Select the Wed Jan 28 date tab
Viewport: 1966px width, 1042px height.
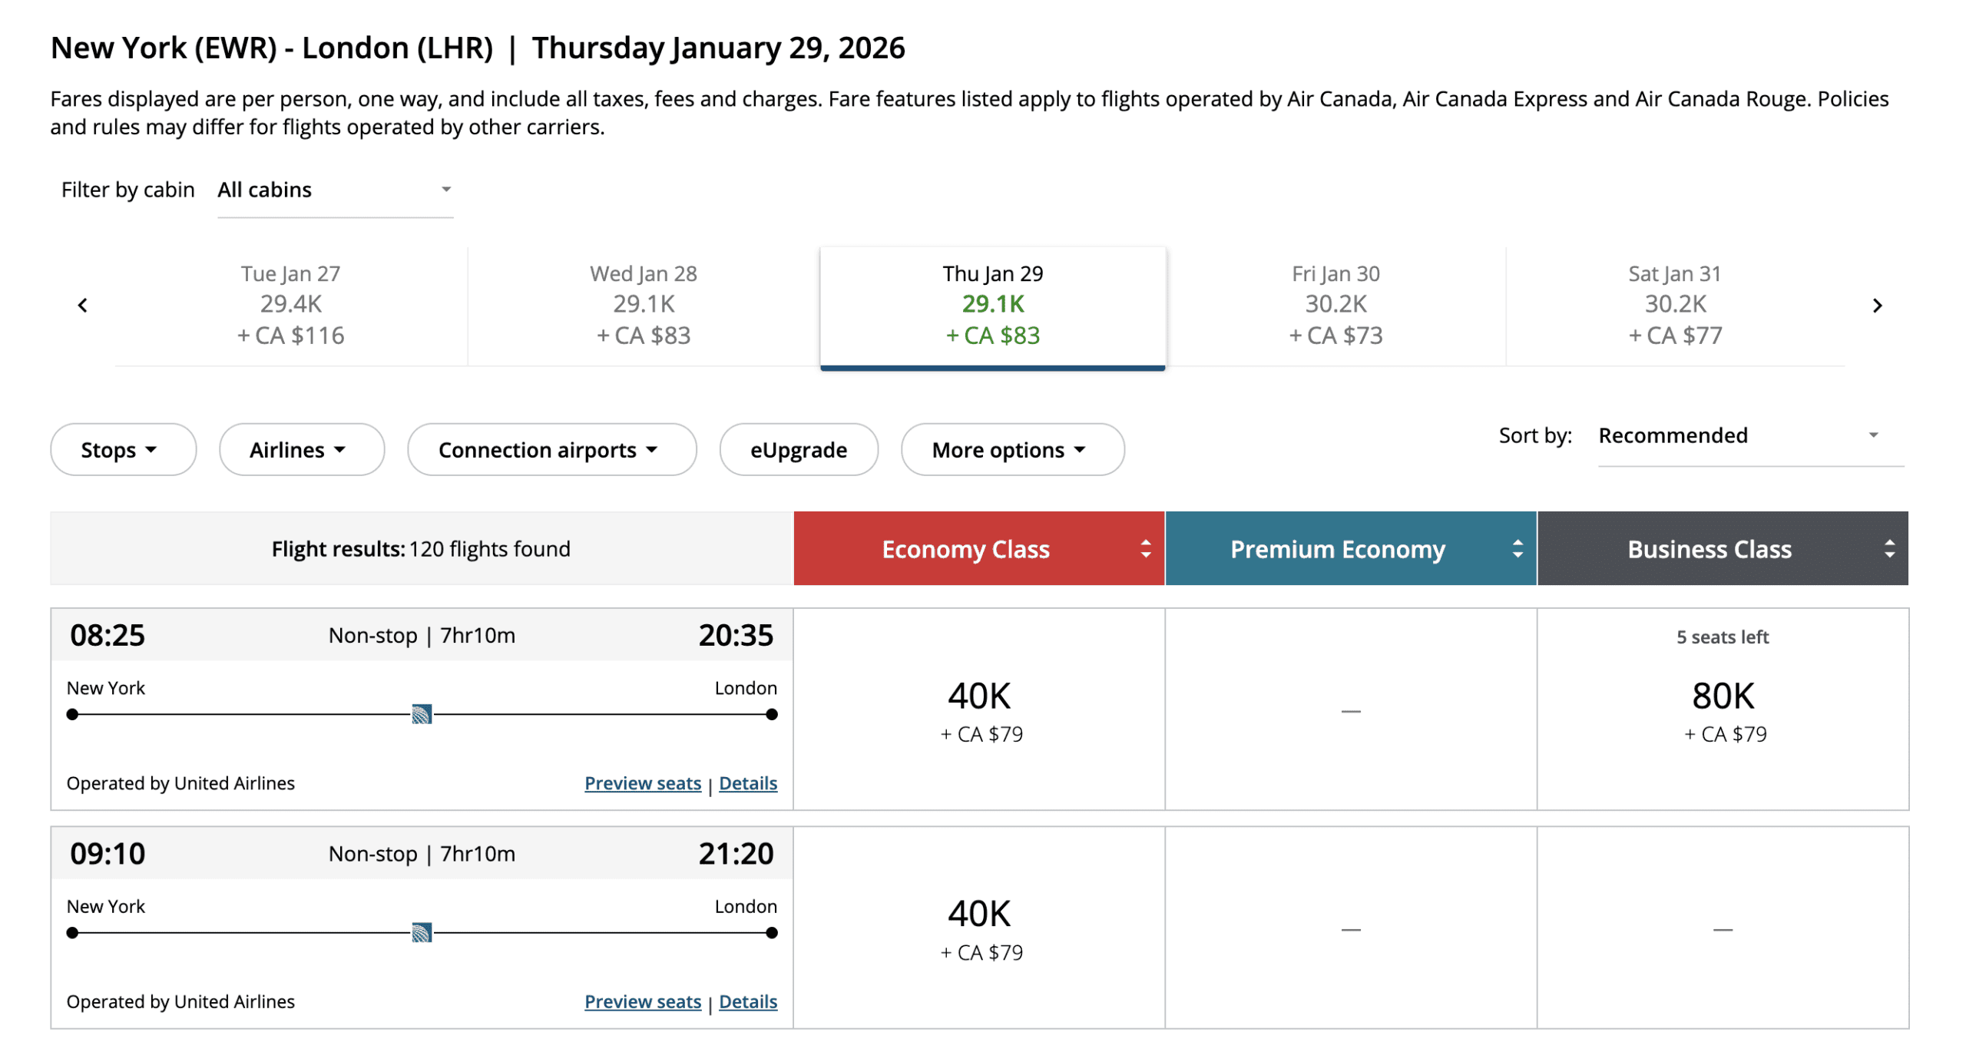click(x=644, y=305)
